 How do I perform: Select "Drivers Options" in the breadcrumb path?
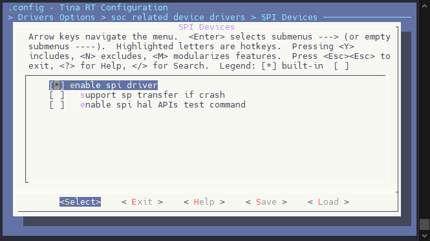pos(56,17)
